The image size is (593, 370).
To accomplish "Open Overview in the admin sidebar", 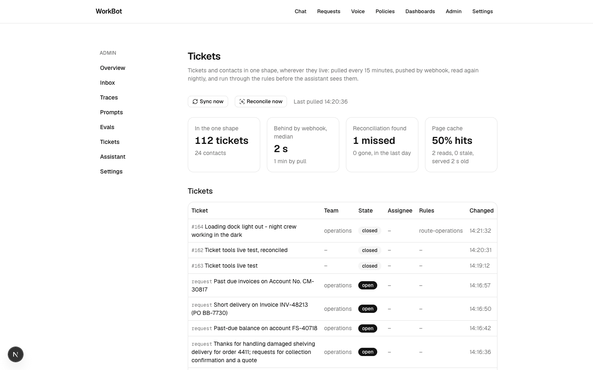I will pos(112,68).
